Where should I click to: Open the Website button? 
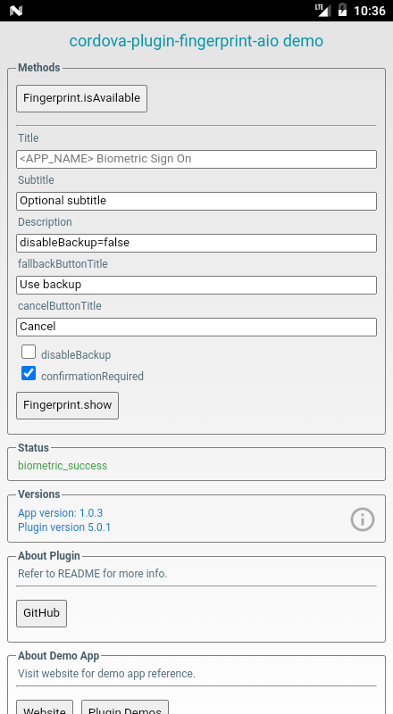click(x=45, y=707)
